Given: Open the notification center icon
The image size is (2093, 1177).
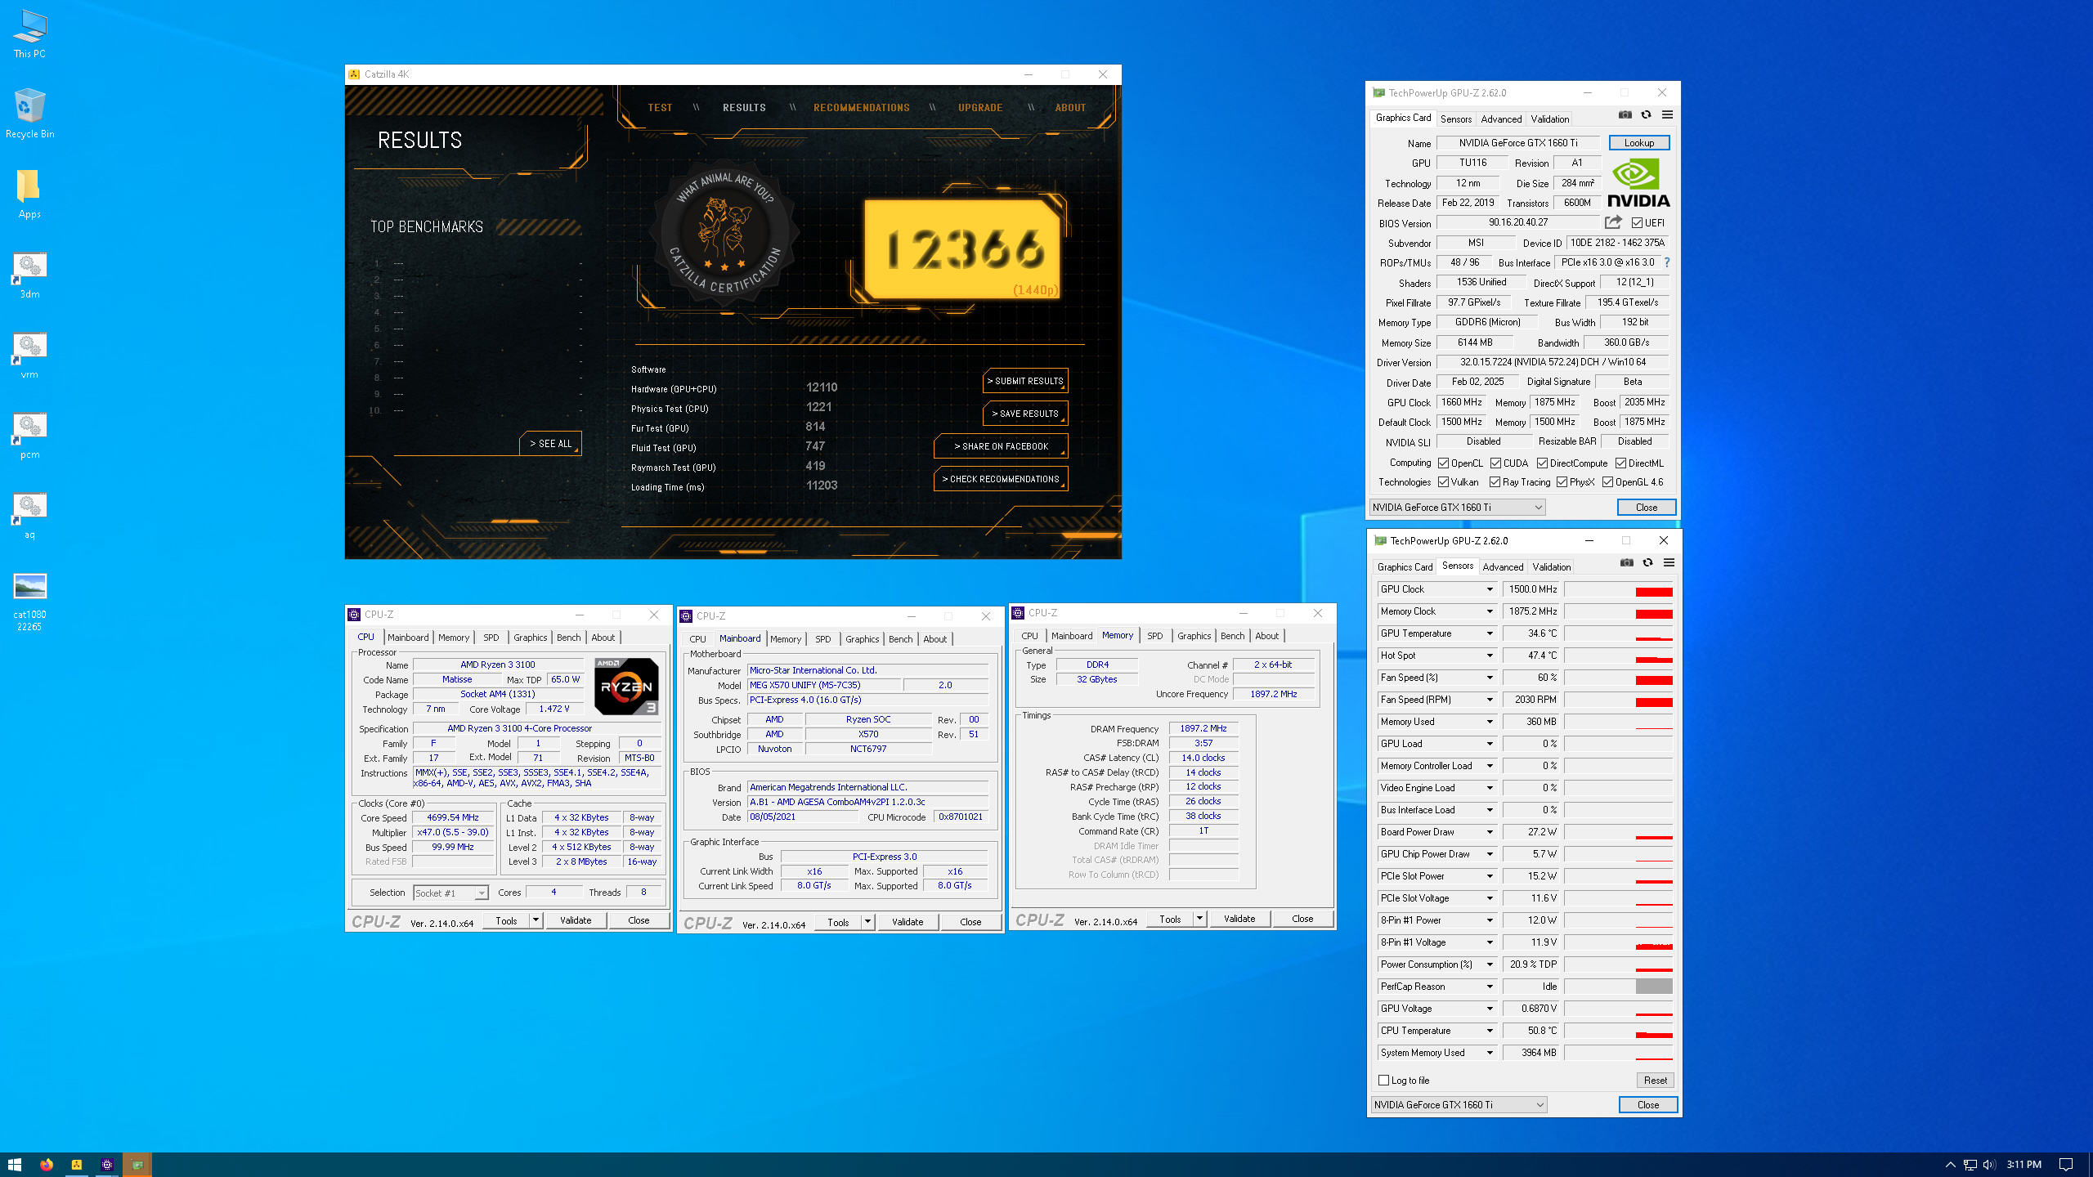Looking at the screenshot, I should [2066, 1165].
